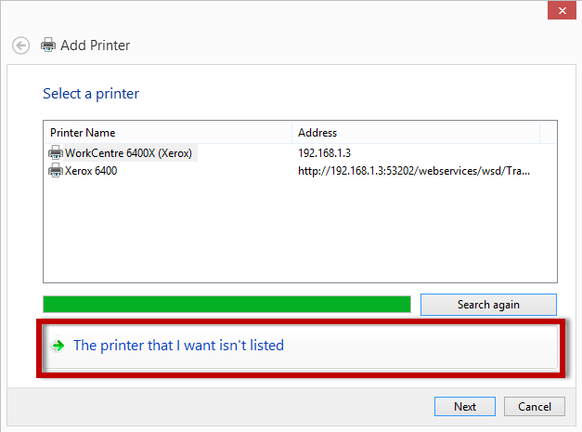Open "The printer that I want isn't listed"
Screen dimensions: 582x432
click(x=178, y=346)
